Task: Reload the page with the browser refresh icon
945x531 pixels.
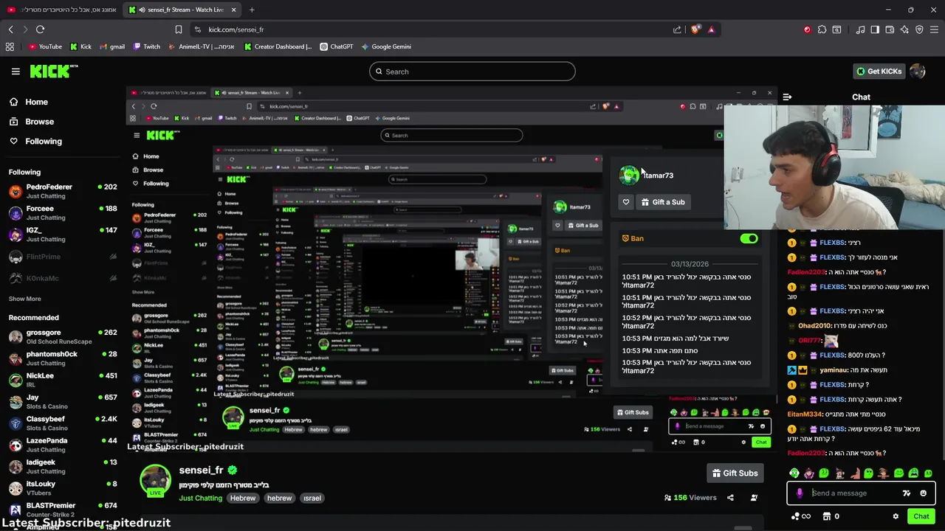Action: [x=40, y=29]
